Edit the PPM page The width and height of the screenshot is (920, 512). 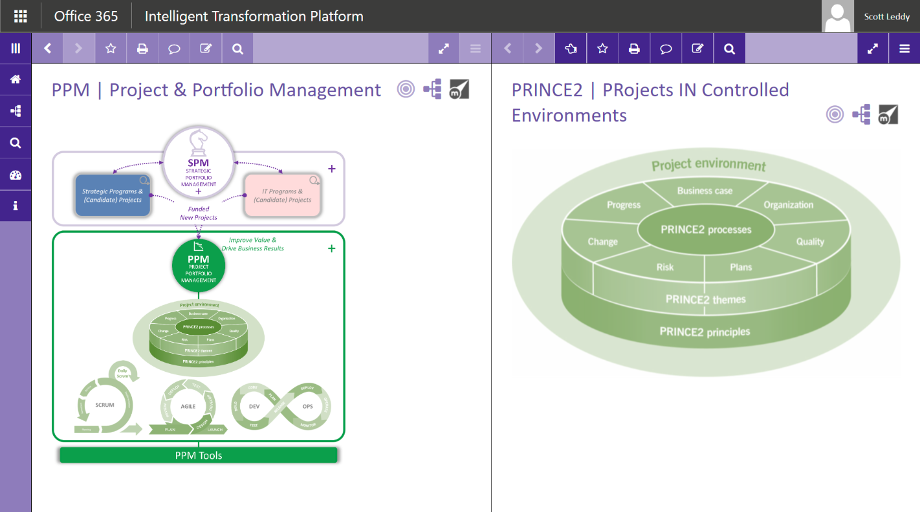click(x=206, y=48)
